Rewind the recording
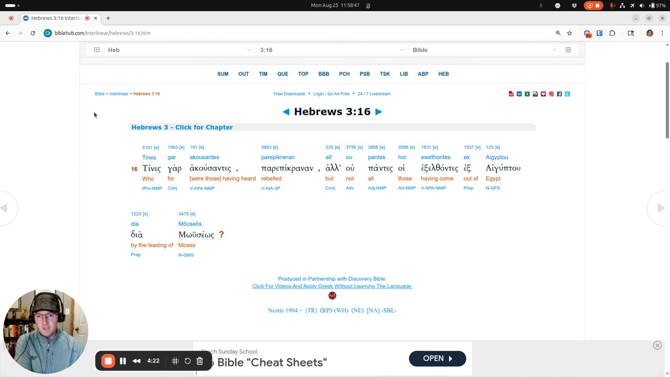The image size is (670, 377). [137, 361]
